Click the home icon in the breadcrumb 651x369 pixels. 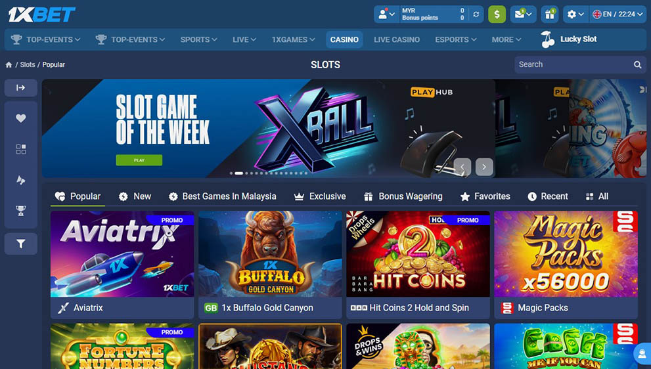[x=9, y=65]
